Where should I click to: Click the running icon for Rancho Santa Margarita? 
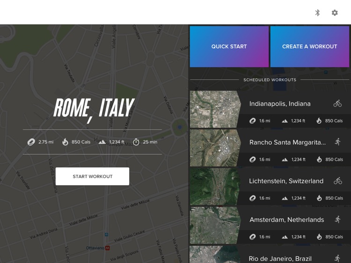coord(338,142)
